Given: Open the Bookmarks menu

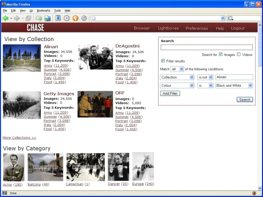Looking at the screenshot, I should click(43, 11).
